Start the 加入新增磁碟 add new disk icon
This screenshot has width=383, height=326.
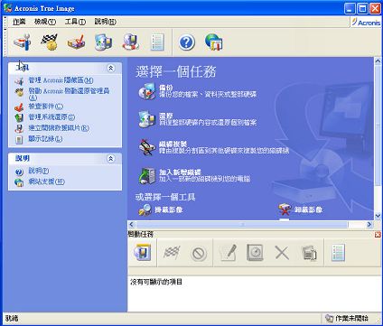(x=146, y=175)
